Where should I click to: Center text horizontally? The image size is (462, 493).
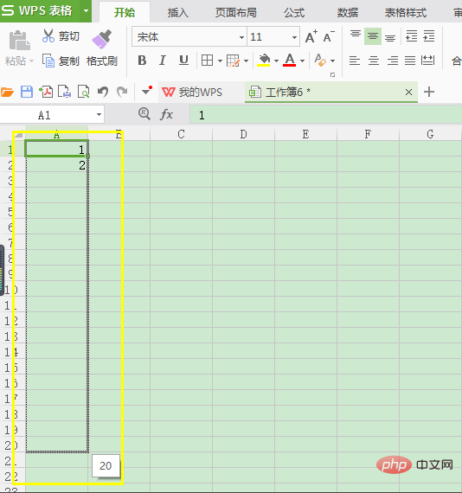tap(374, 60)
